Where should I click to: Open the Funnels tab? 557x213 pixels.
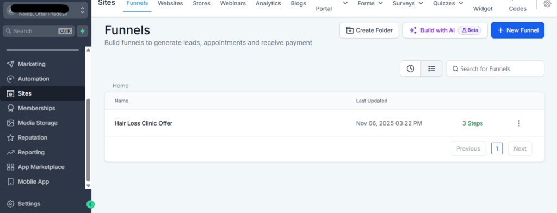(x=137, y=3)
